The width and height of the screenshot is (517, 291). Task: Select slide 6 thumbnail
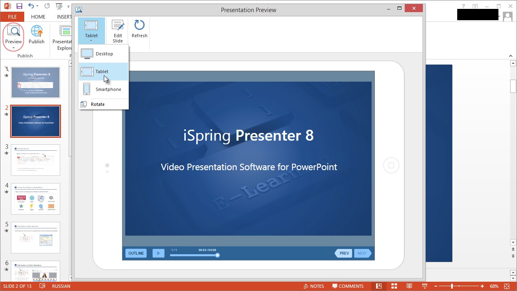pos(36,271)
